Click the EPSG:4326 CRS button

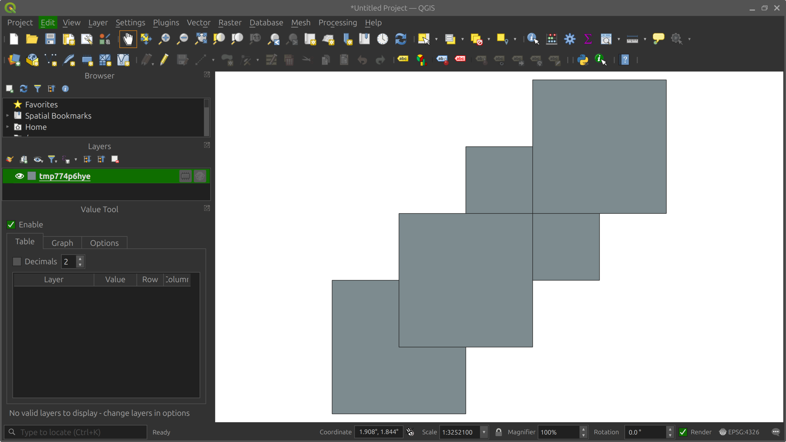739,432
